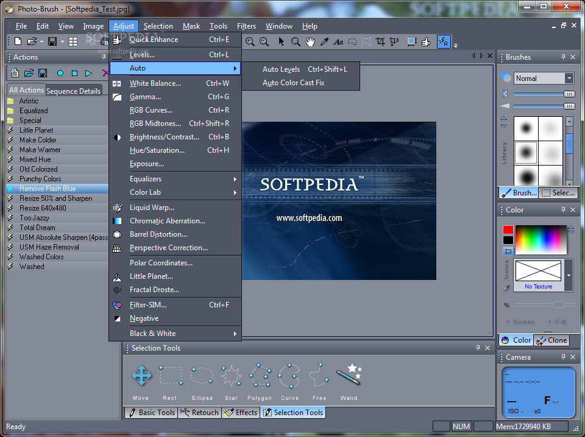Swap foreground and background colors
This screenshot has height=437, width=585.
[x=508, y=251]
